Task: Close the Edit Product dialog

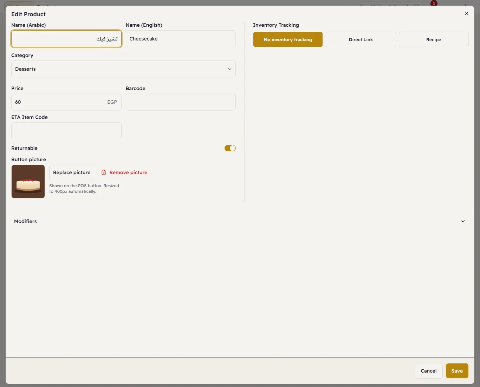Action: (467, 13)
